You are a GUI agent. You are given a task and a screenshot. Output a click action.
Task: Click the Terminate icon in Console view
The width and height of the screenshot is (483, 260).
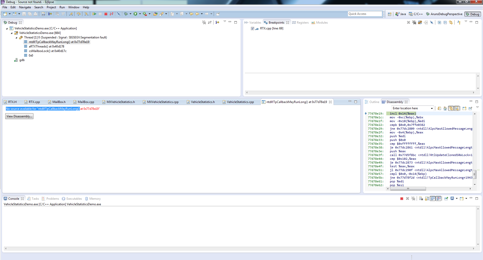pyautogui.click(x=402, y=198)
